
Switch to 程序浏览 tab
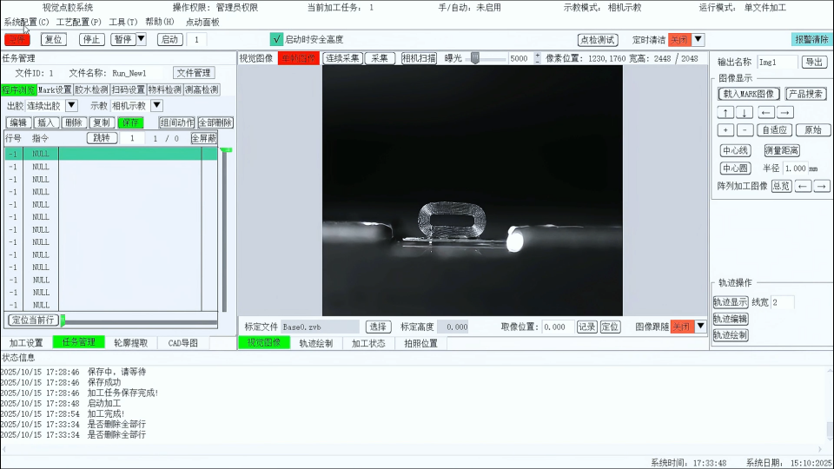(18, 89)
